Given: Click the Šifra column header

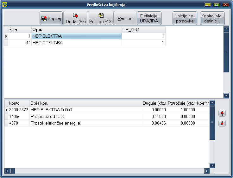Looking at the screenshot, I should pyautogui.click(x=19, y=29).
